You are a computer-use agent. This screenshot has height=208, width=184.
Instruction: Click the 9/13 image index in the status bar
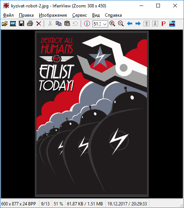[46, 204]
